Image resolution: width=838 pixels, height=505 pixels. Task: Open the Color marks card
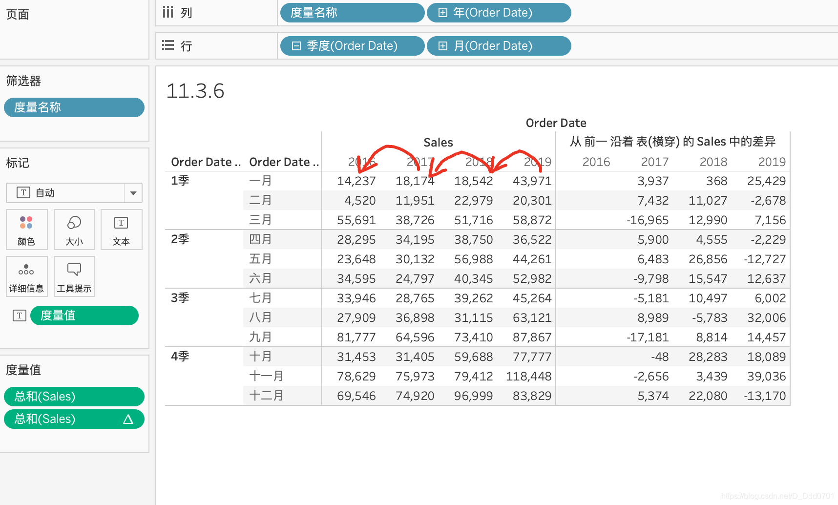(26, 230)
